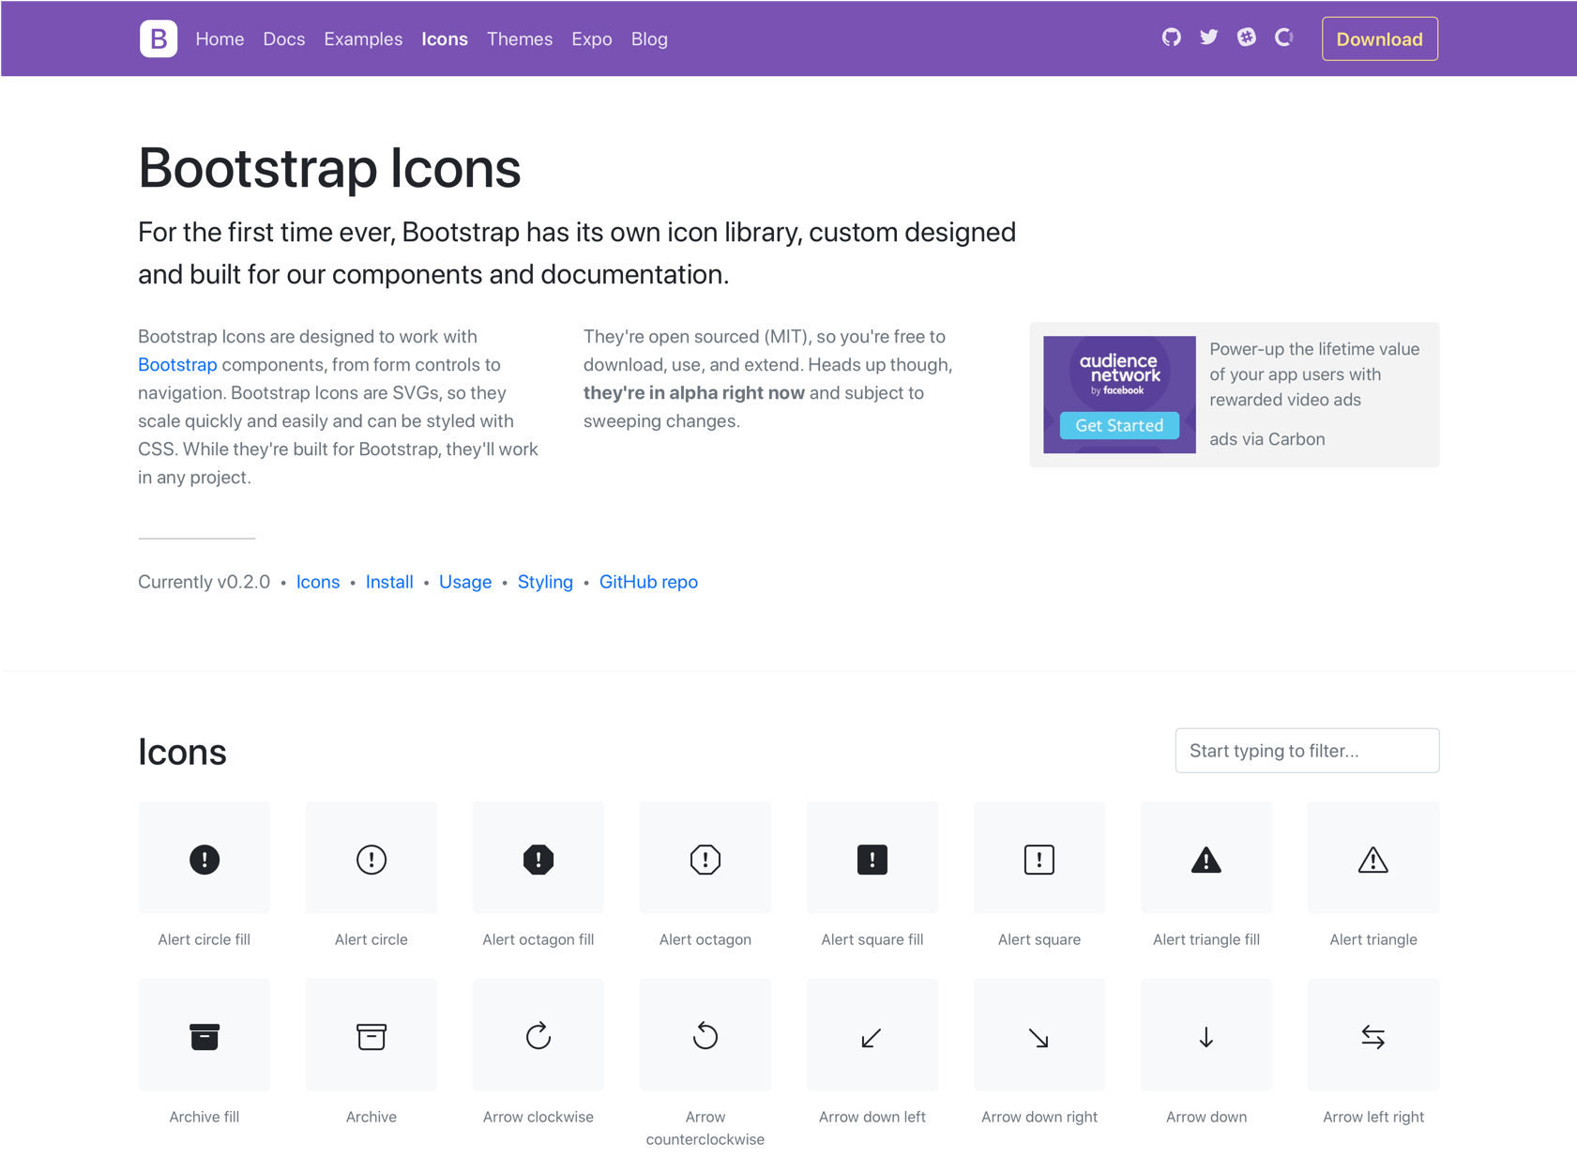Click ad text about rewarded video ads
1577x1173 pixels.
click(1314, 374)
